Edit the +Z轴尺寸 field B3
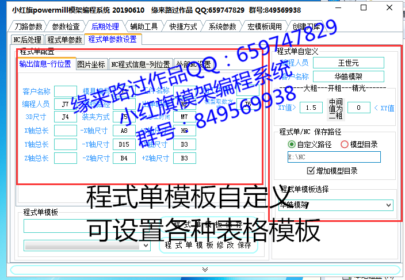This screenshot has width=405, height=280. pos(185,158)
